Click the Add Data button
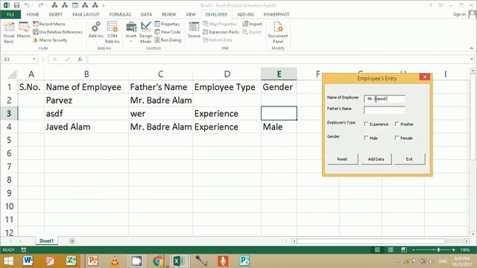Screen dimensions: 477x268 pyautogui.click(x=376, y=159)
